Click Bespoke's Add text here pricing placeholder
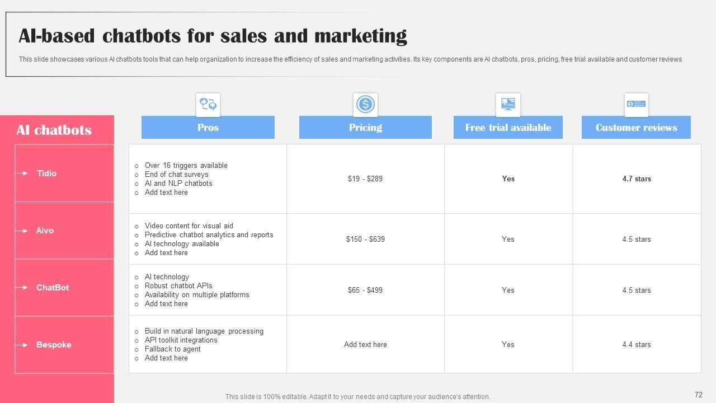The image size is (716, 403). pyautogui.click(x=365, y=345)
